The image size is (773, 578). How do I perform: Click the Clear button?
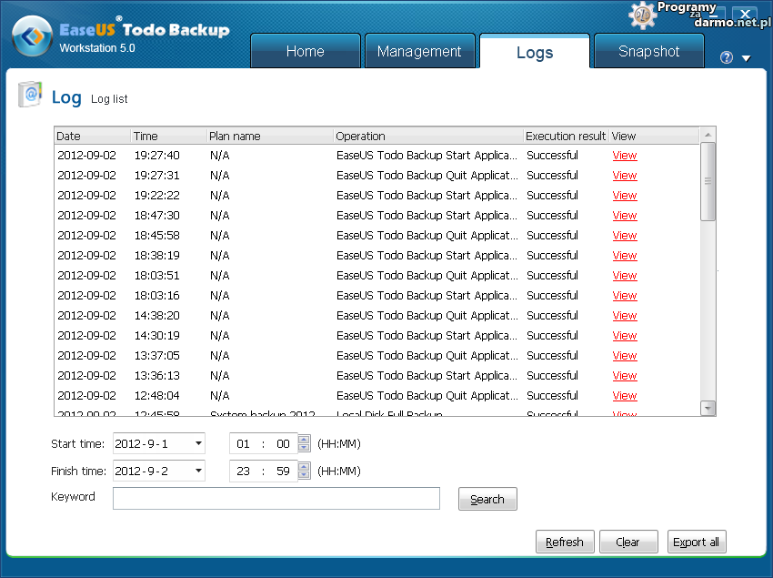point(627,542)
